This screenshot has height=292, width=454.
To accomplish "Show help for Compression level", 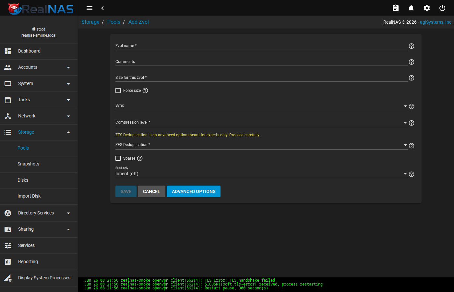I will click(x=412, y=123).
